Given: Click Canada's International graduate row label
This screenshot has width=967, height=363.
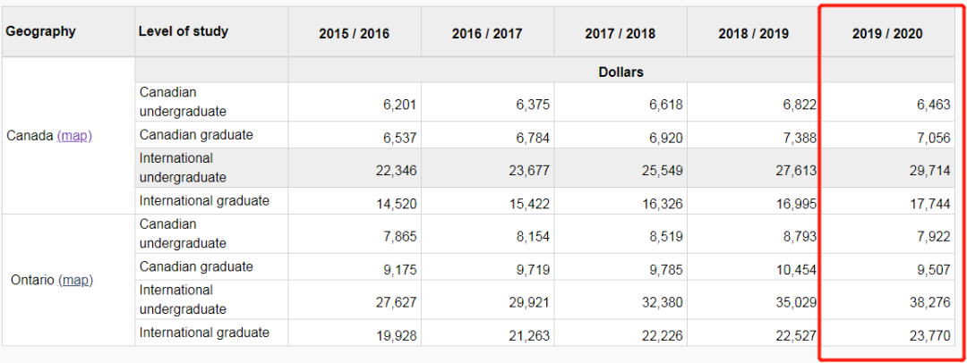Looking at the screenshot, I should point(204,201).
